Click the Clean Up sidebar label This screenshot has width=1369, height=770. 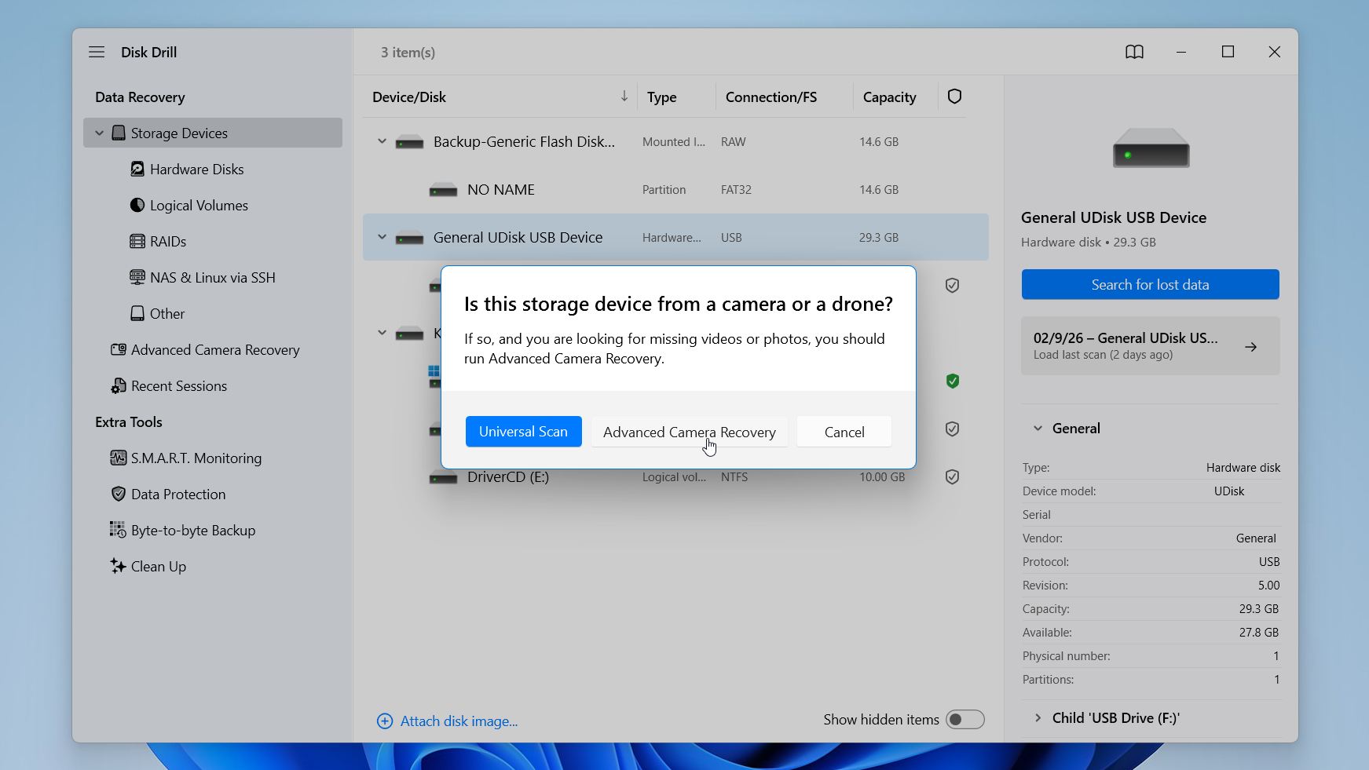pos(159,566)
